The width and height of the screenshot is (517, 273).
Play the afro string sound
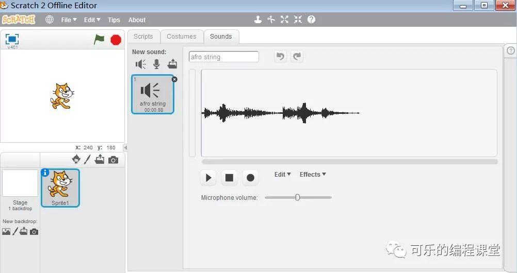pyautogui.click(x=208, y=178)
